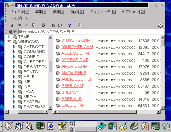Expand the HELP folder node
This screenshot has height=132, width=171.
[x=14, y=77]
